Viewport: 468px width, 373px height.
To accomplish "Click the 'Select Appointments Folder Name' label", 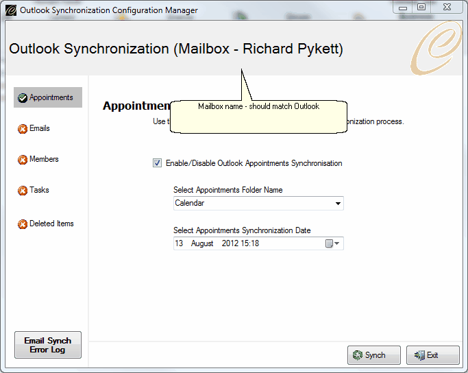I will 228,190.
